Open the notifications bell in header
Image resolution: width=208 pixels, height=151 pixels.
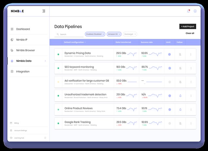point(188,11)
